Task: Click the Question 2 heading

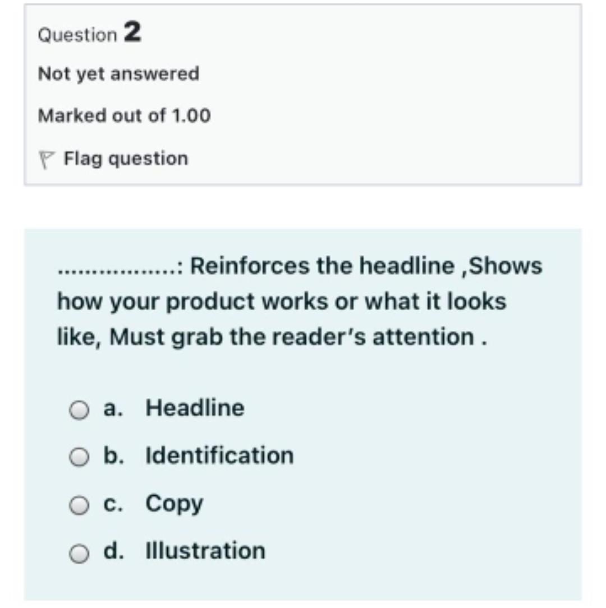Action: click(x=90, y=33)
